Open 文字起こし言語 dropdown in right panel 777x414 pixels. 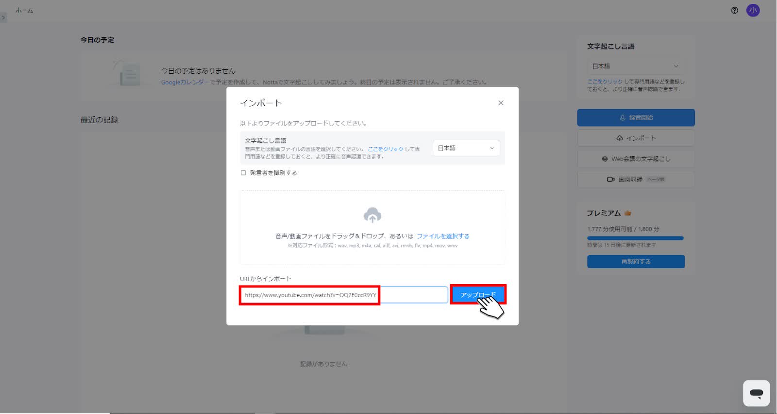[635, 66]
